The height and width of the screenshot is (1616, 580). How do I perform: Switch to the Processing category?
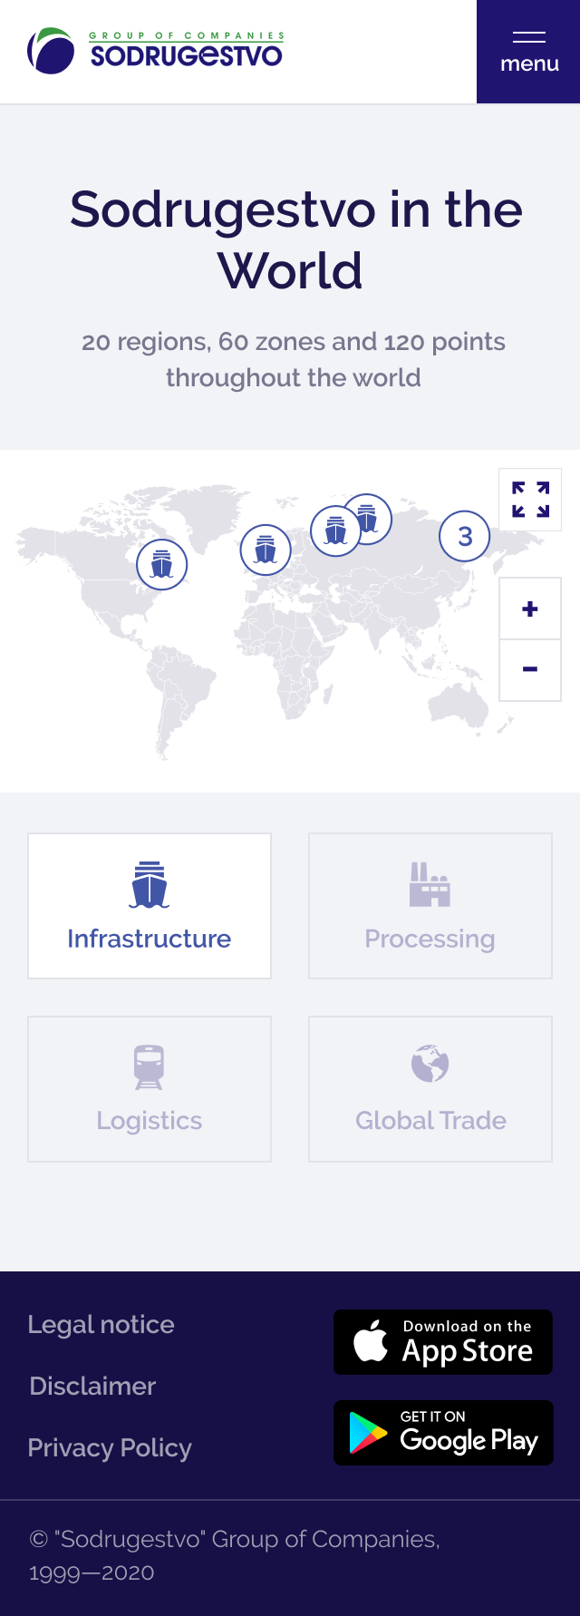tap(430, 906)
